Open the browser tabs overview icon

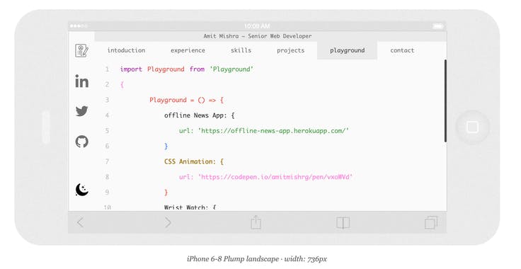pos(431,222)
